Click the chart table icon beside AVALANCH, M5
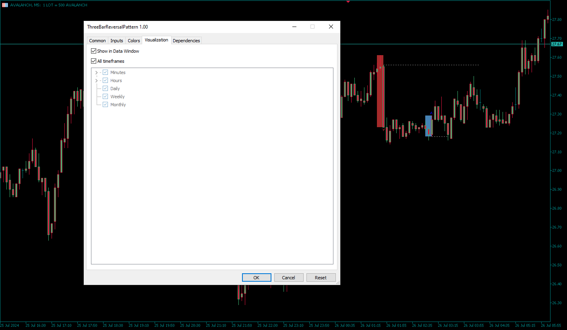This screenshot has height=330, width=567. point(5,5)
